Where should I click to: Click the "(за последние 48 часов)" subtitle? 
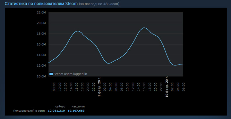tap(99, 4)
